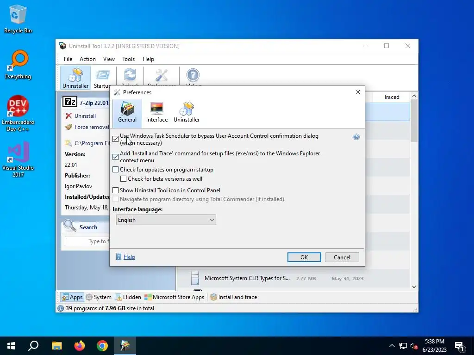Click the muted volume tray icon
The width and height of the screenshot is (474, 355).
tap(414, 346)
